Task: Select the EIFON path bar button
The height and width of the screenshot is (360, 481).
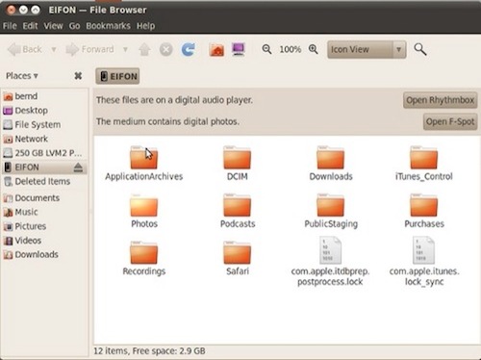Action: click(117, 76)
